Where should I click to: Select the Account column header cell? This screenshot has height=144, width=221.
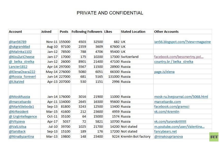click(x=15, y=32)
